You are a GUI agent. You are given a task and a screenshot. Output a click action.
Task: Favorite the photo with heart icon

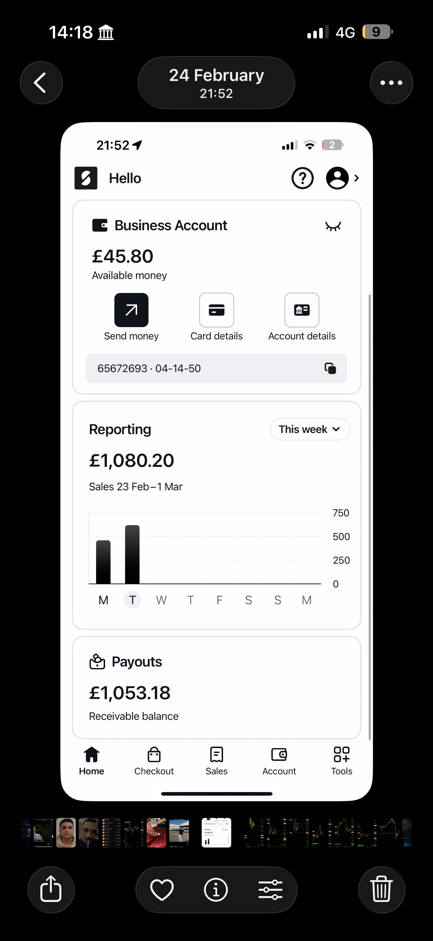coord(162,889)
